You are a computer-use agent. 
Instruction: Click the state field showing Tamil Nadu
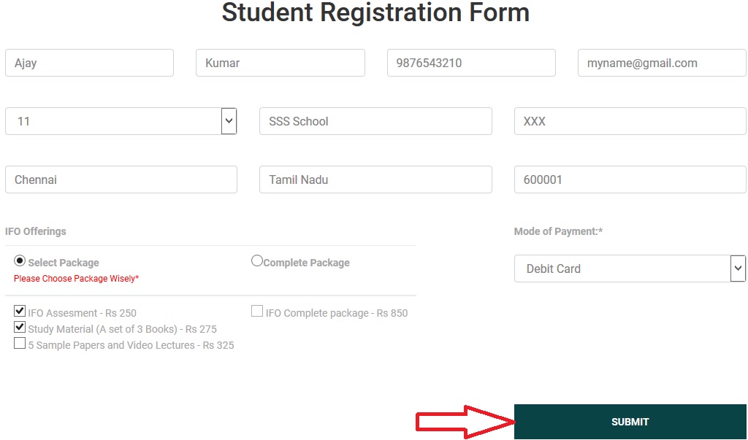point(375,180)
